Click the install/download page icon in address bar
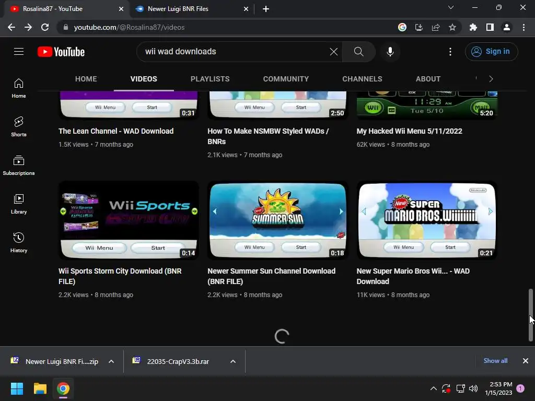Viewport: 535px width, 401px height. pyautogui.click(x=419, y=27)
